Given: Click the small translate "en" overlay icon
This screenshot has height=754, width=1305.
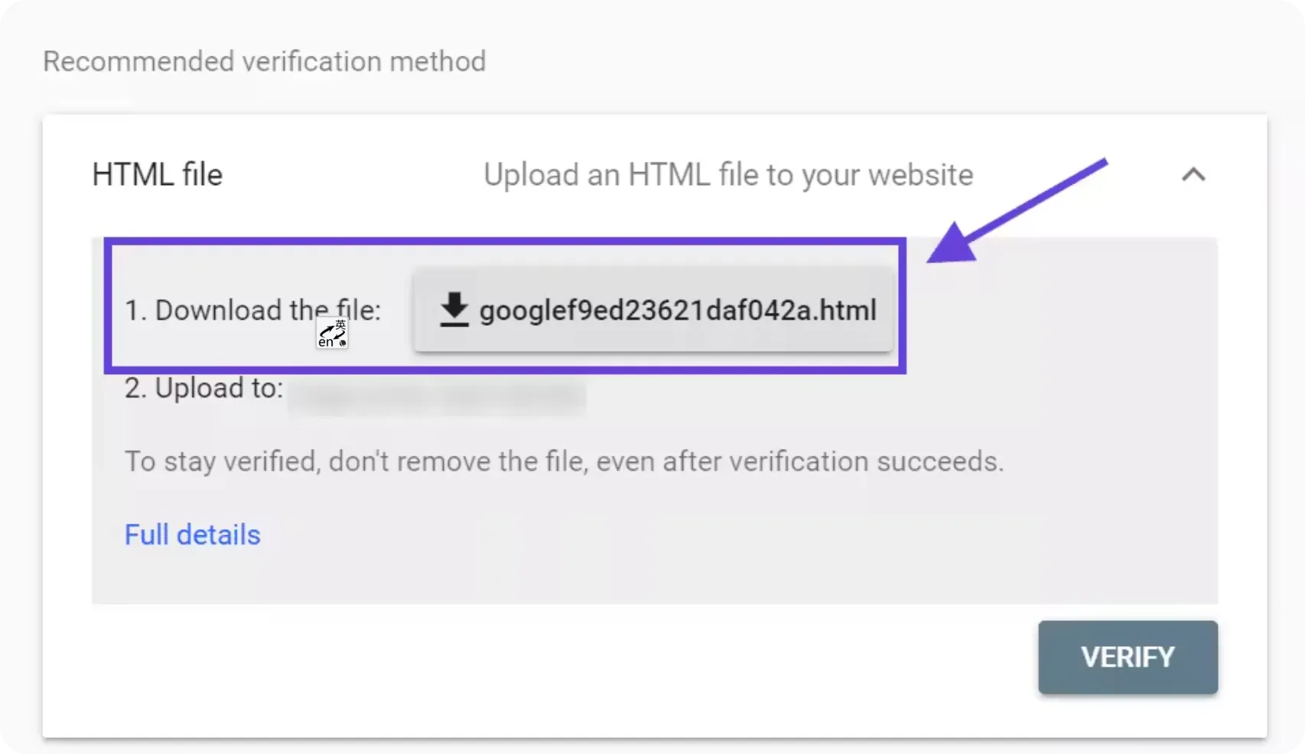Looking at the screenshot, I should [332, 334].
